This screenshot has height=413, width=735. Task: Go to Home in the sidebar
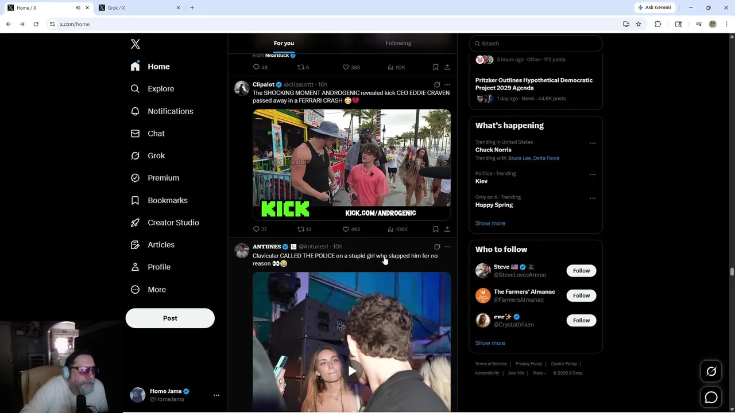tap(150, 67)
